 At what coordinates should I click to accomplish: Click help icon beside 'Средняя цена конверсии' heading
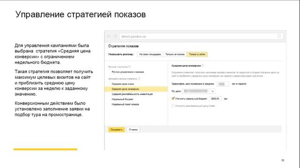pos(202,66)
